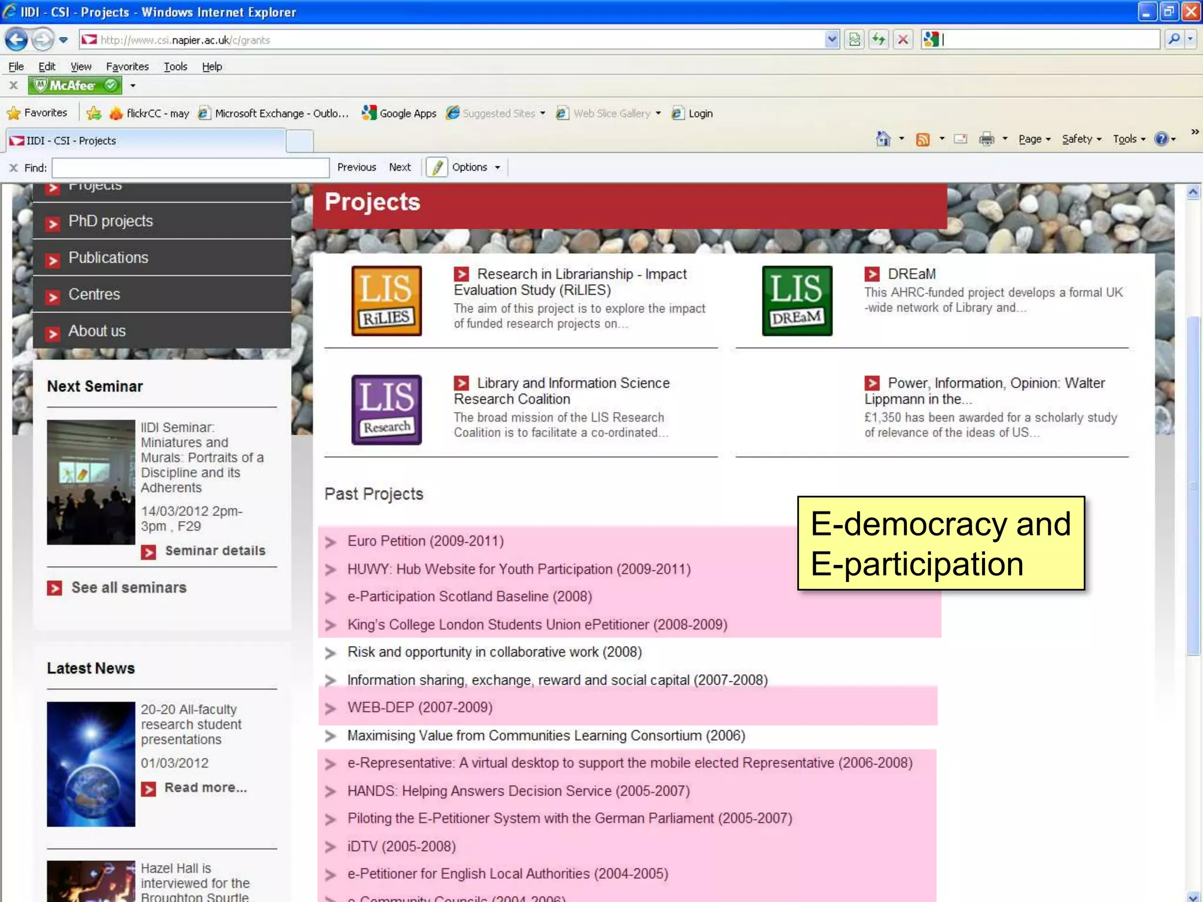Open the File menu
Image resolution: width=1203 pixels, height=902 pixels.
point(16,66)
